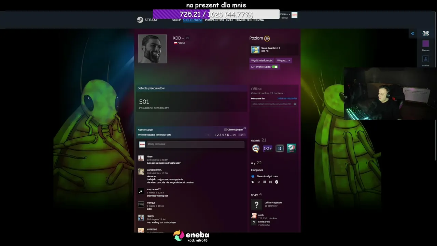
Task: Open wangus comment avatar
Action: pyautogui.click(x=141, y=204)
